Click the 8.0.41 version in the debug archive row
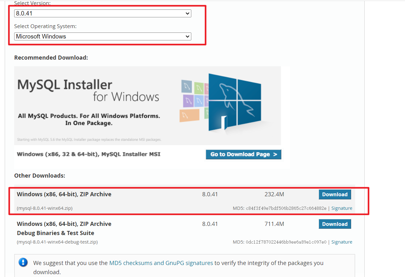This screenshot has height=277, width=405. tap(210, 224)
